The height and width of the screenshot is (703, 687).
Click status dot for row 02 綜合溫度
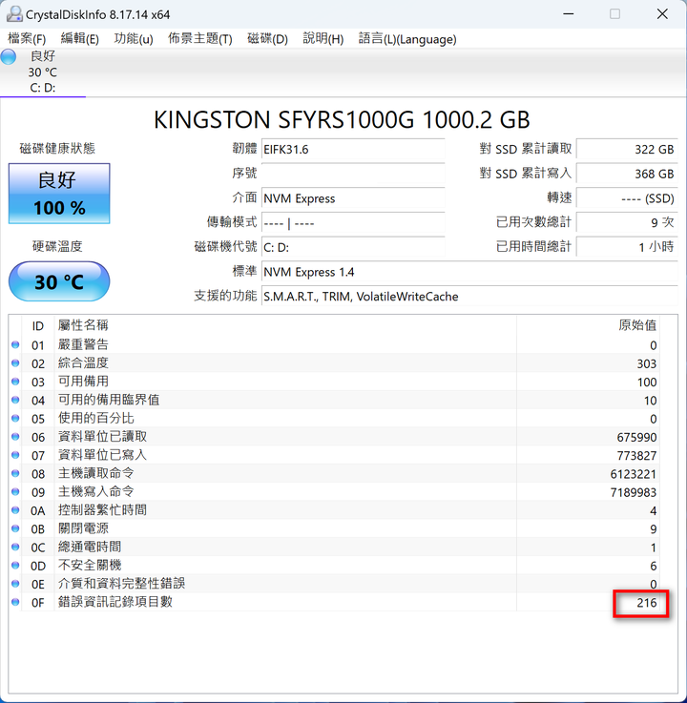(15, 363)
